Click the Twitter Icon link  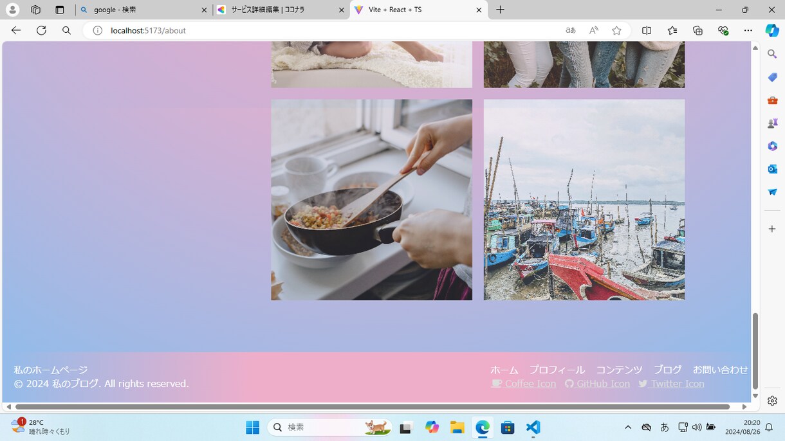coord(671,384)
